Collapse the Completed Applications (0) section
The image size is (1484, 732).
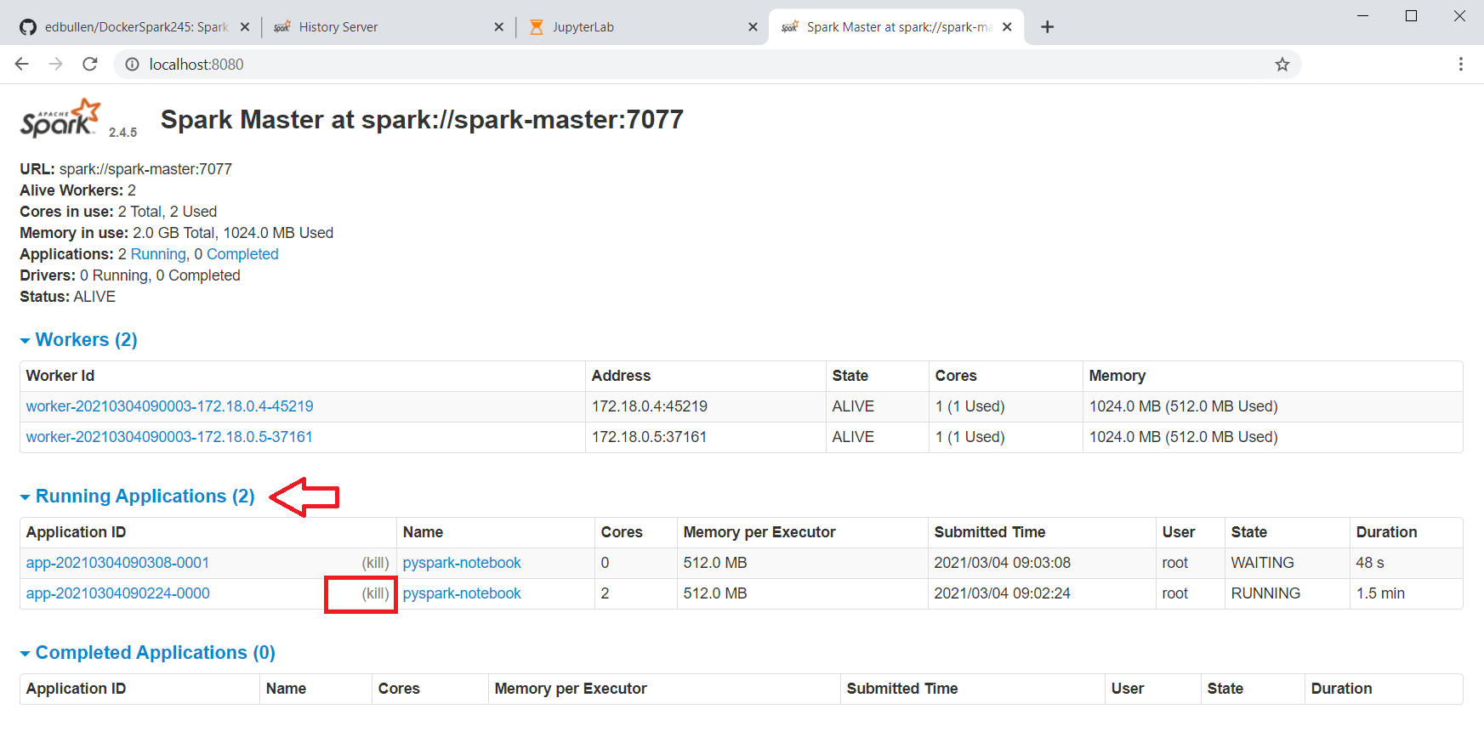pos(147,653)
